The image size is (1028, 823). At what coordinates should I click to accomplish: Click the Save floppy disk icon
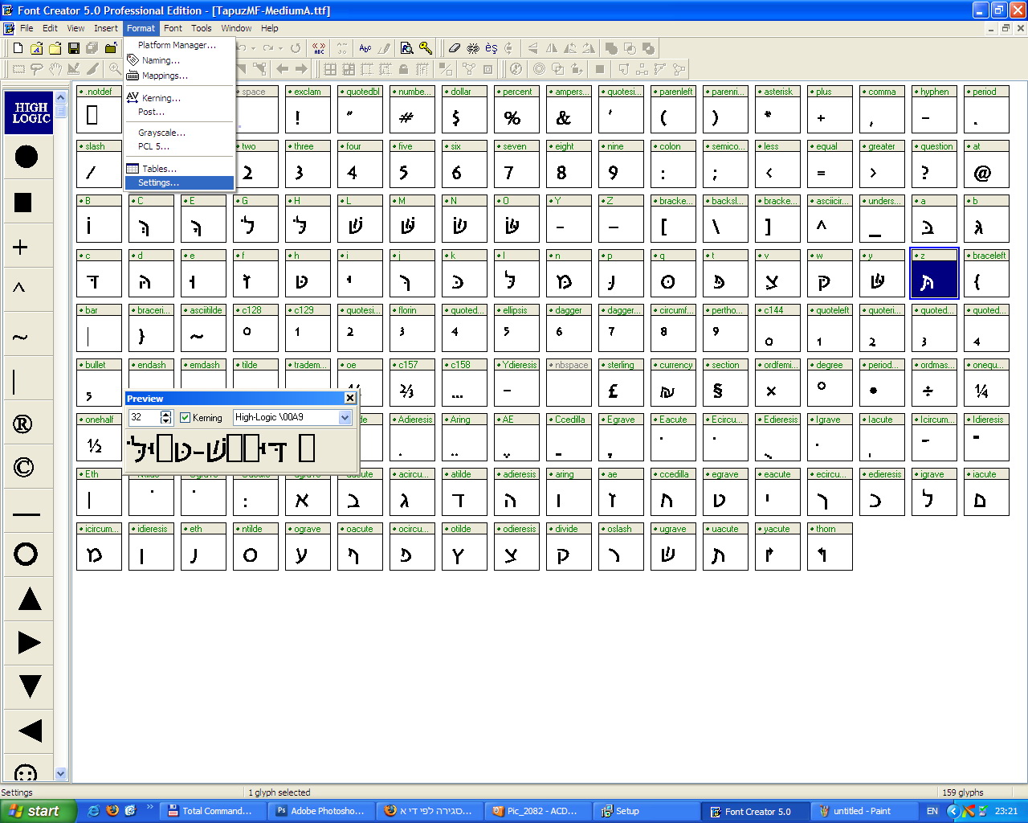tap(74, 48)
